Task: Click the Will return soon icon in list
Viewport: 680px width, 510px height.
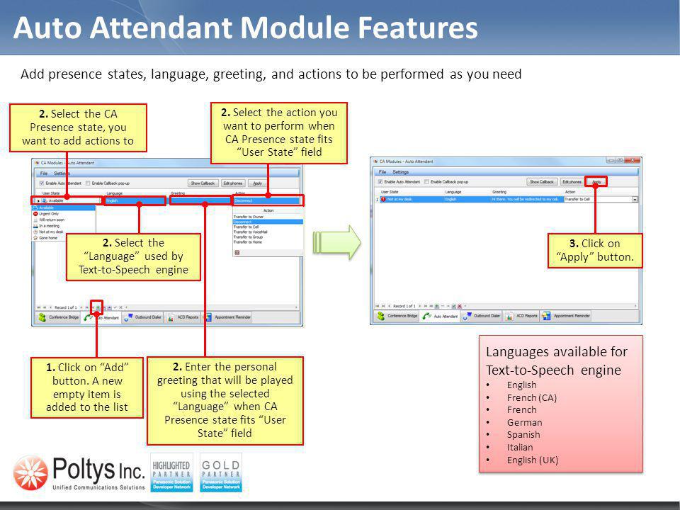Action: (35, 220)
